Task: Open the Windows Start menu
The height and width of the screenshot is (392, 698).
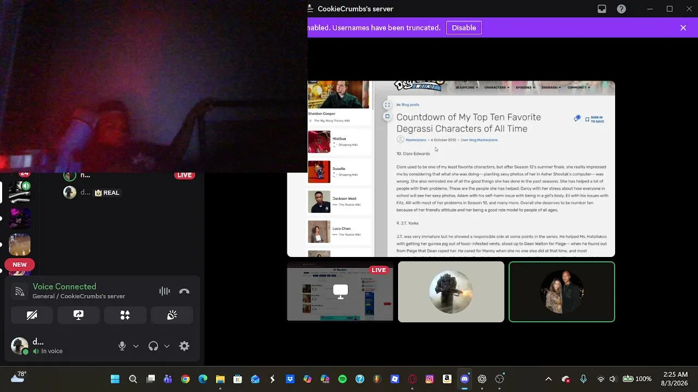Action: (x=115, y=379)
